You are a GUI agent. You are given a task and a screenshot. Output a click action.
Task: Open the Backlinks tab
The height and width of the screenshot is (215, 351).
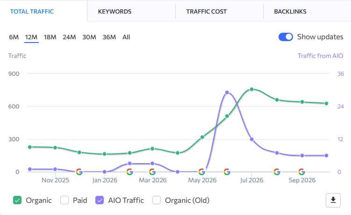tap(290, 11)
